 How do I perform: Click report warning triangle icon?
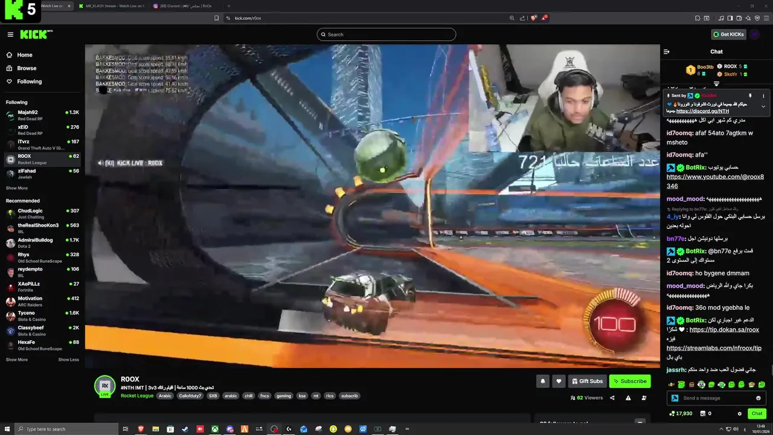coord(628,398)
